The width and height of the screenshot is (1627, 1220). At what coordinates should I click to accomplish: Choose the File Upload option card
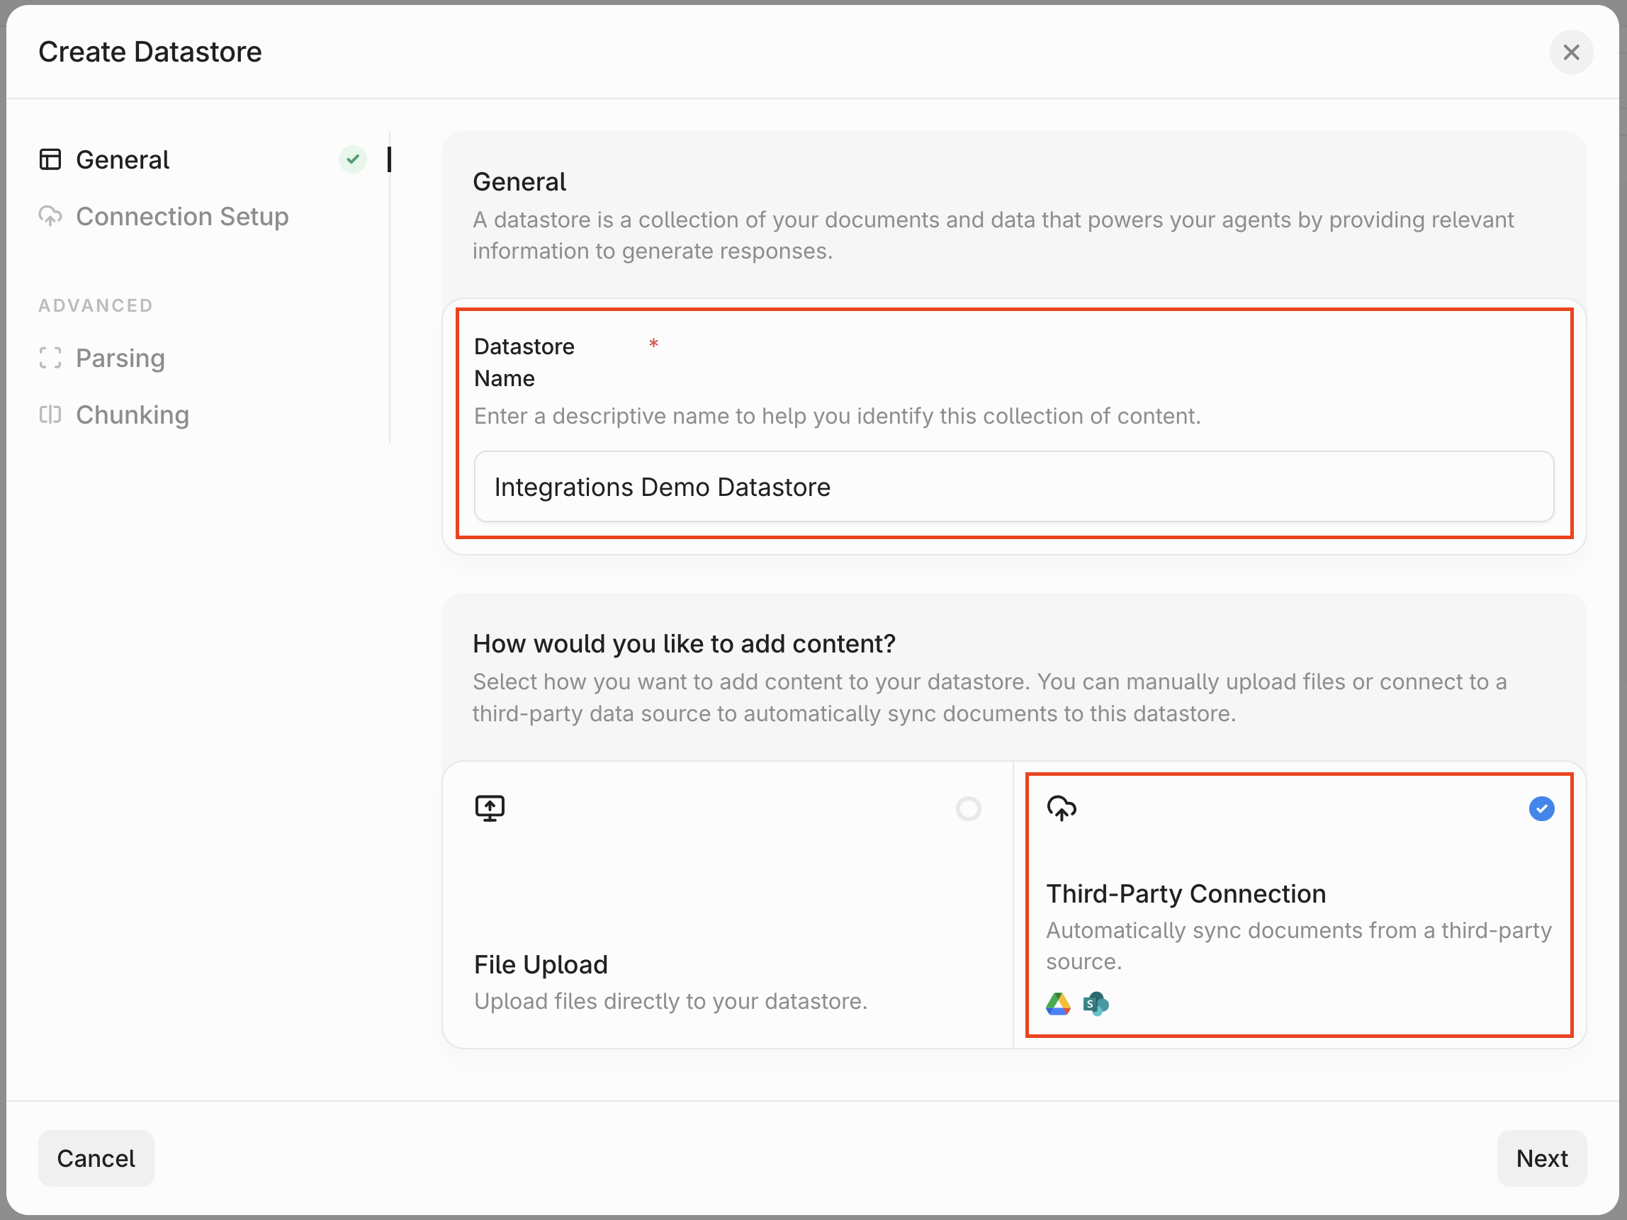727,905
